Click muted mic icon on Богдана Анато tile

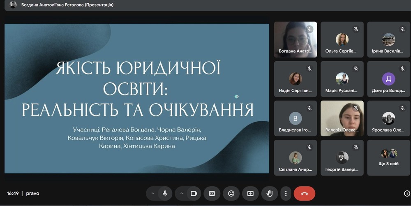[x=309, y=29]
